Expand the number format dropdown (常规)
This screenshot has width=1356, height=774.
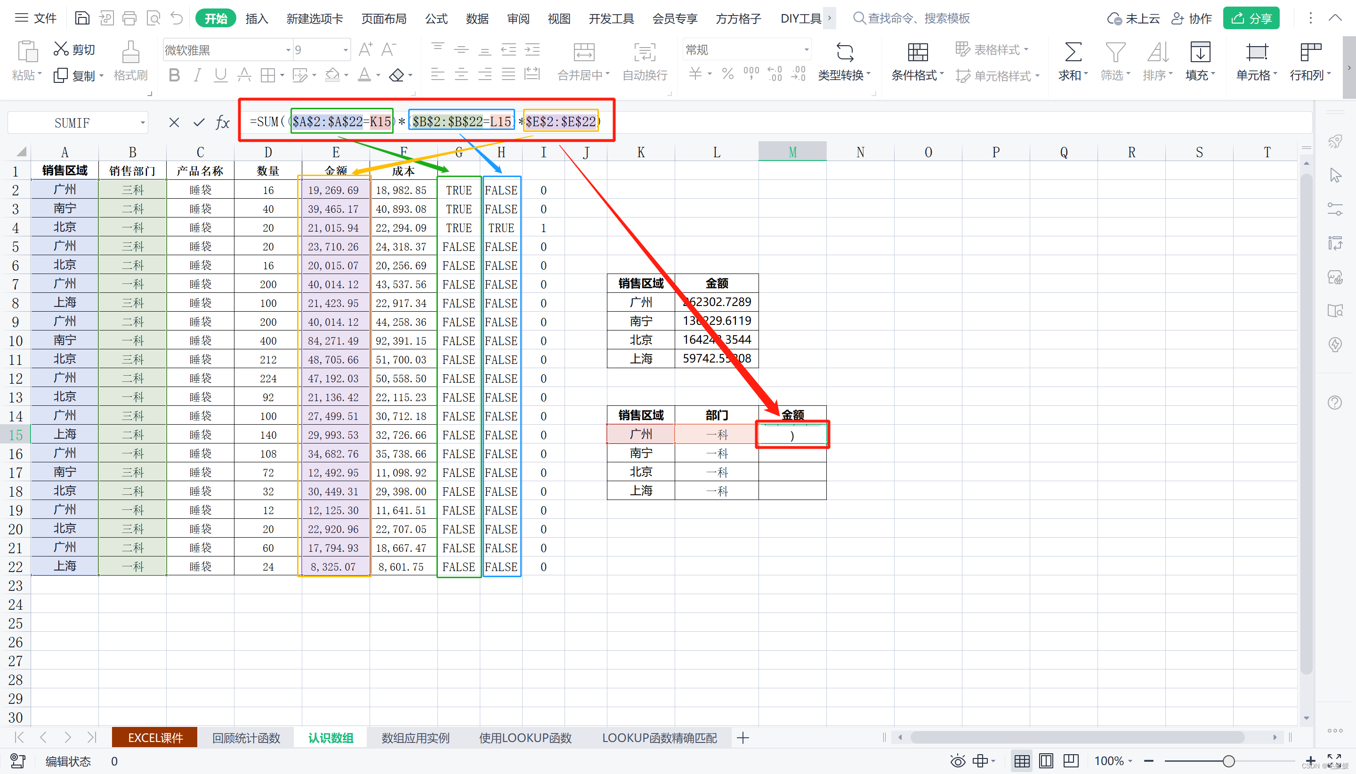point(807,50)
